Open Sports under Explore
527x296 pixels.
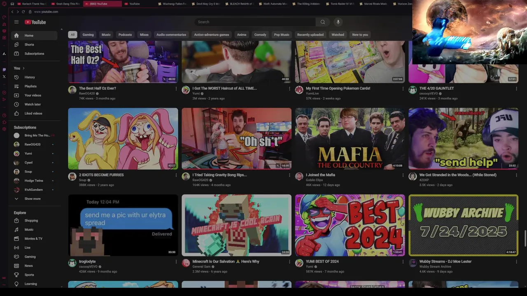pos(34,275)
